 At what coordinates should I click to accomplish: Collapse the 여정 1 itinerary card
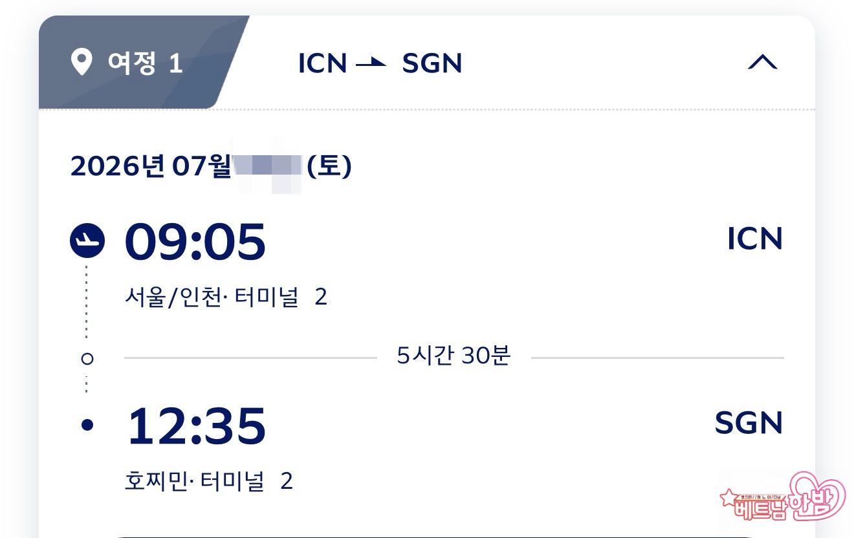(762, 63)
